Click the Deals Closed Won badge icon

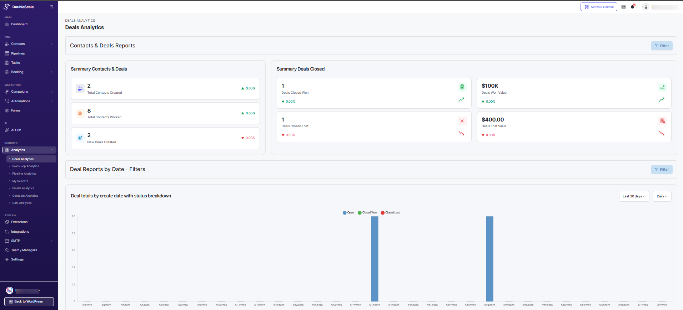(x=462, y=87)
